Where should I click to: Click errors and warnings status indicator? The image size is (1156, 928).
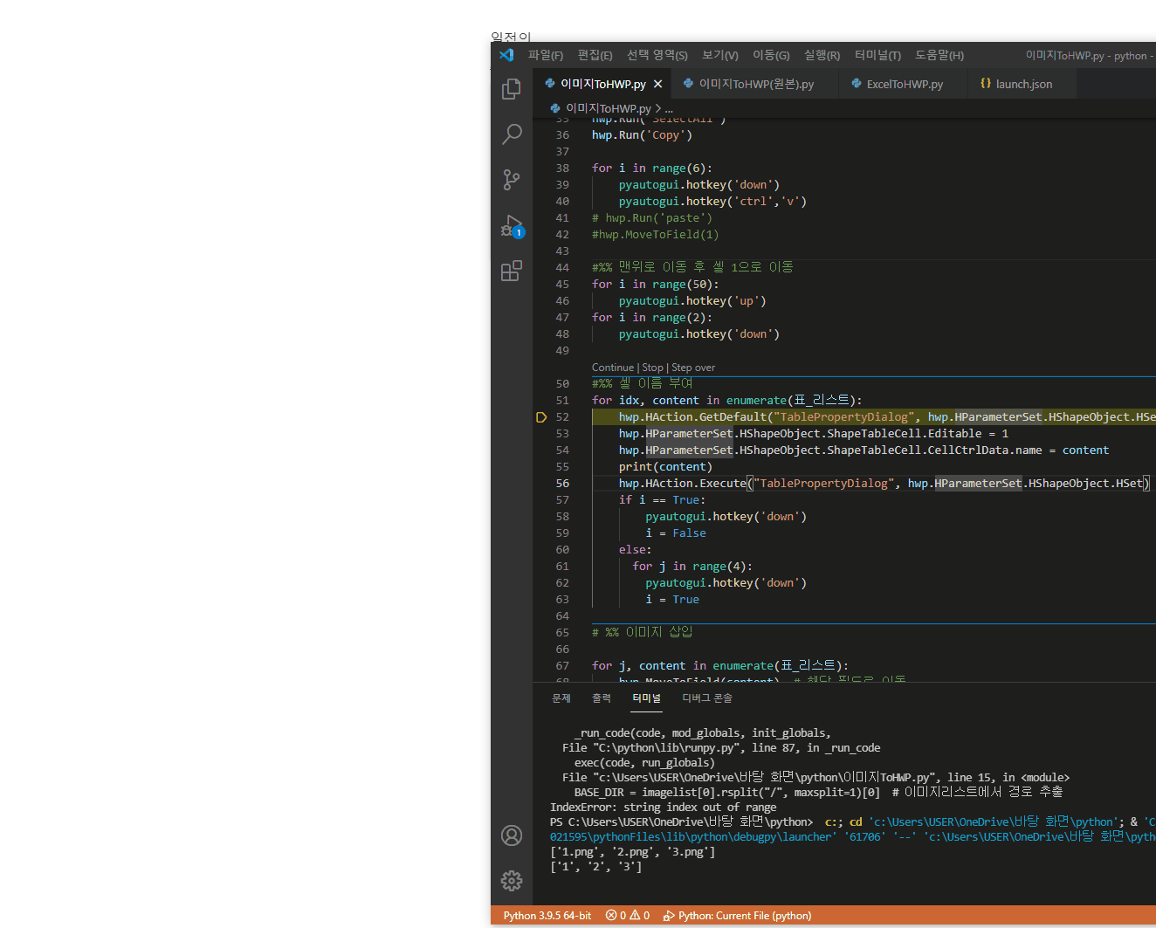628,916
